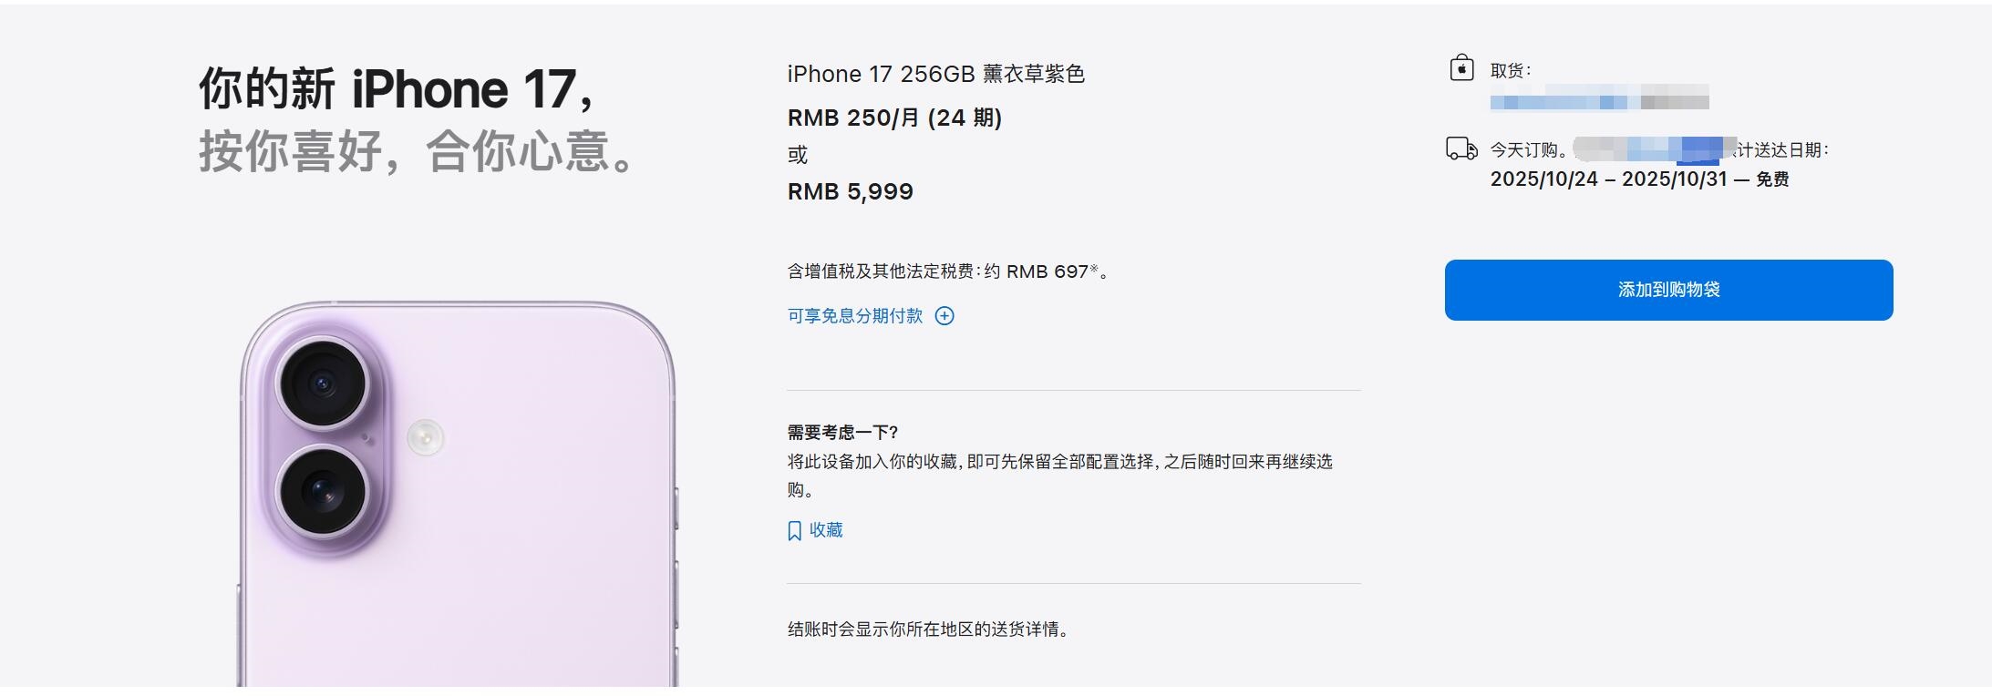The height and width of the screenshot is (696, 1992).
Task: Click the footnote mark after RMB 697
Action: (1094, 268)
